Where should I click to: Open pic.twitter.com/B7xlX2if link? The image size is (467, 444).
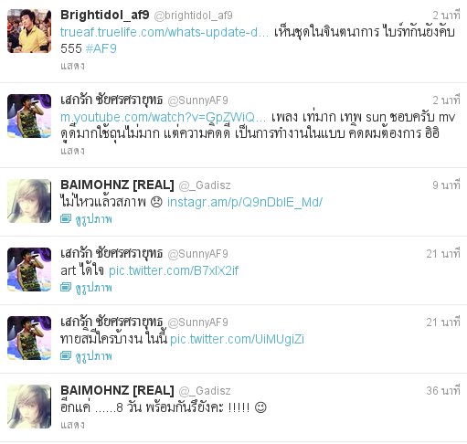174,270
